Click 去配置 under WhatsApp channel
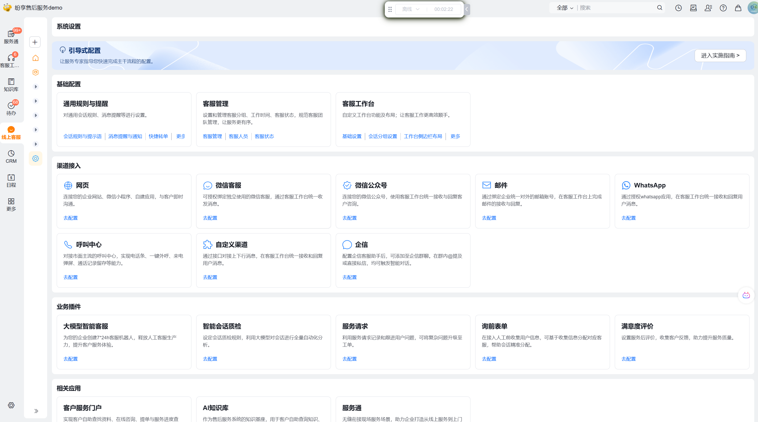The width and height of the screenshot is (758, 422). [x=628, y=218]
